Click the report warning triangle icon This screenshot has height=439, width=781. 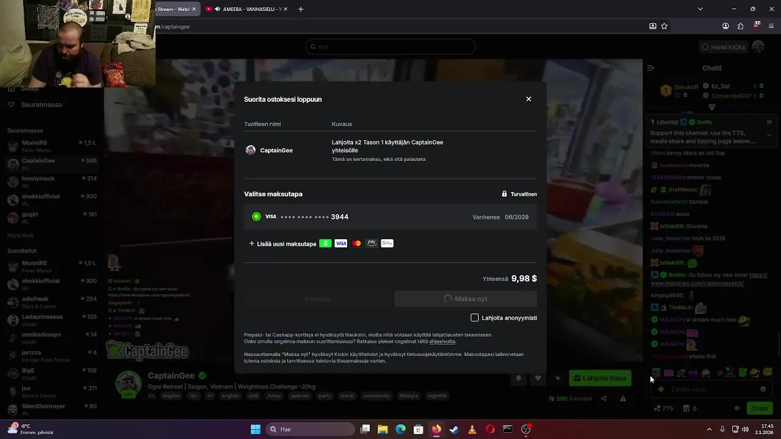[x=623, y=398]
